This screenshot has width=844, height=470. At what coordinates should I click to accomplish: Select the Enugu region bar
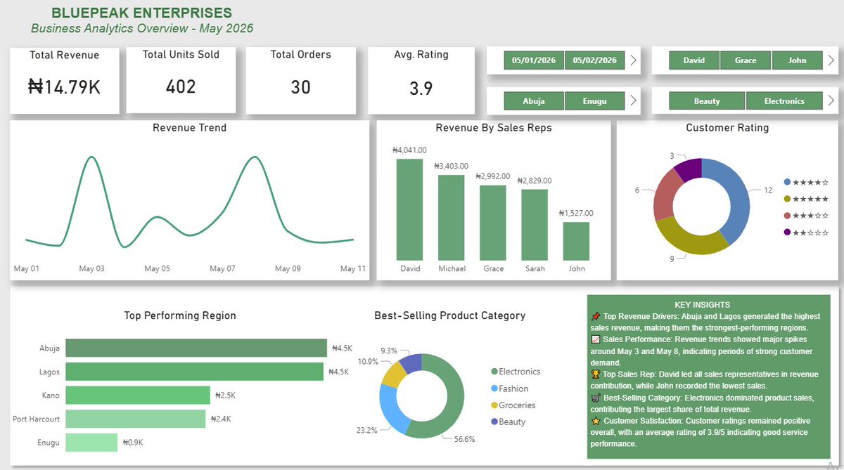point(91,443)
